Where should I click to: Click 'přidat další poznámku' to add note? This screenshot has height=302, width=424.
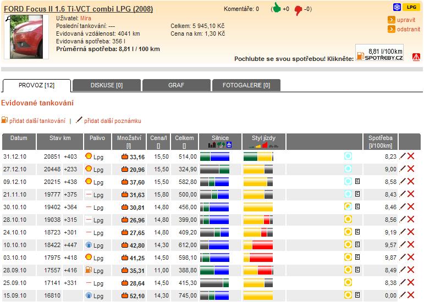point(112,120)
